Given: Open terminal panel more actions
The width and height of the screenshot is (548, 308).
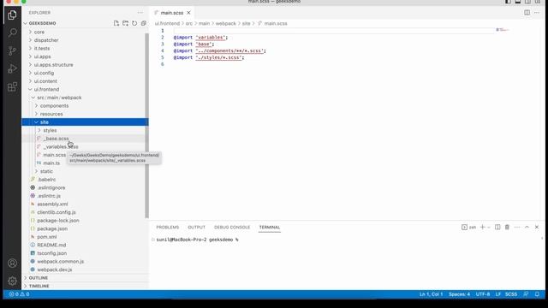Looking at the screenshot, I should pos(517,228).
